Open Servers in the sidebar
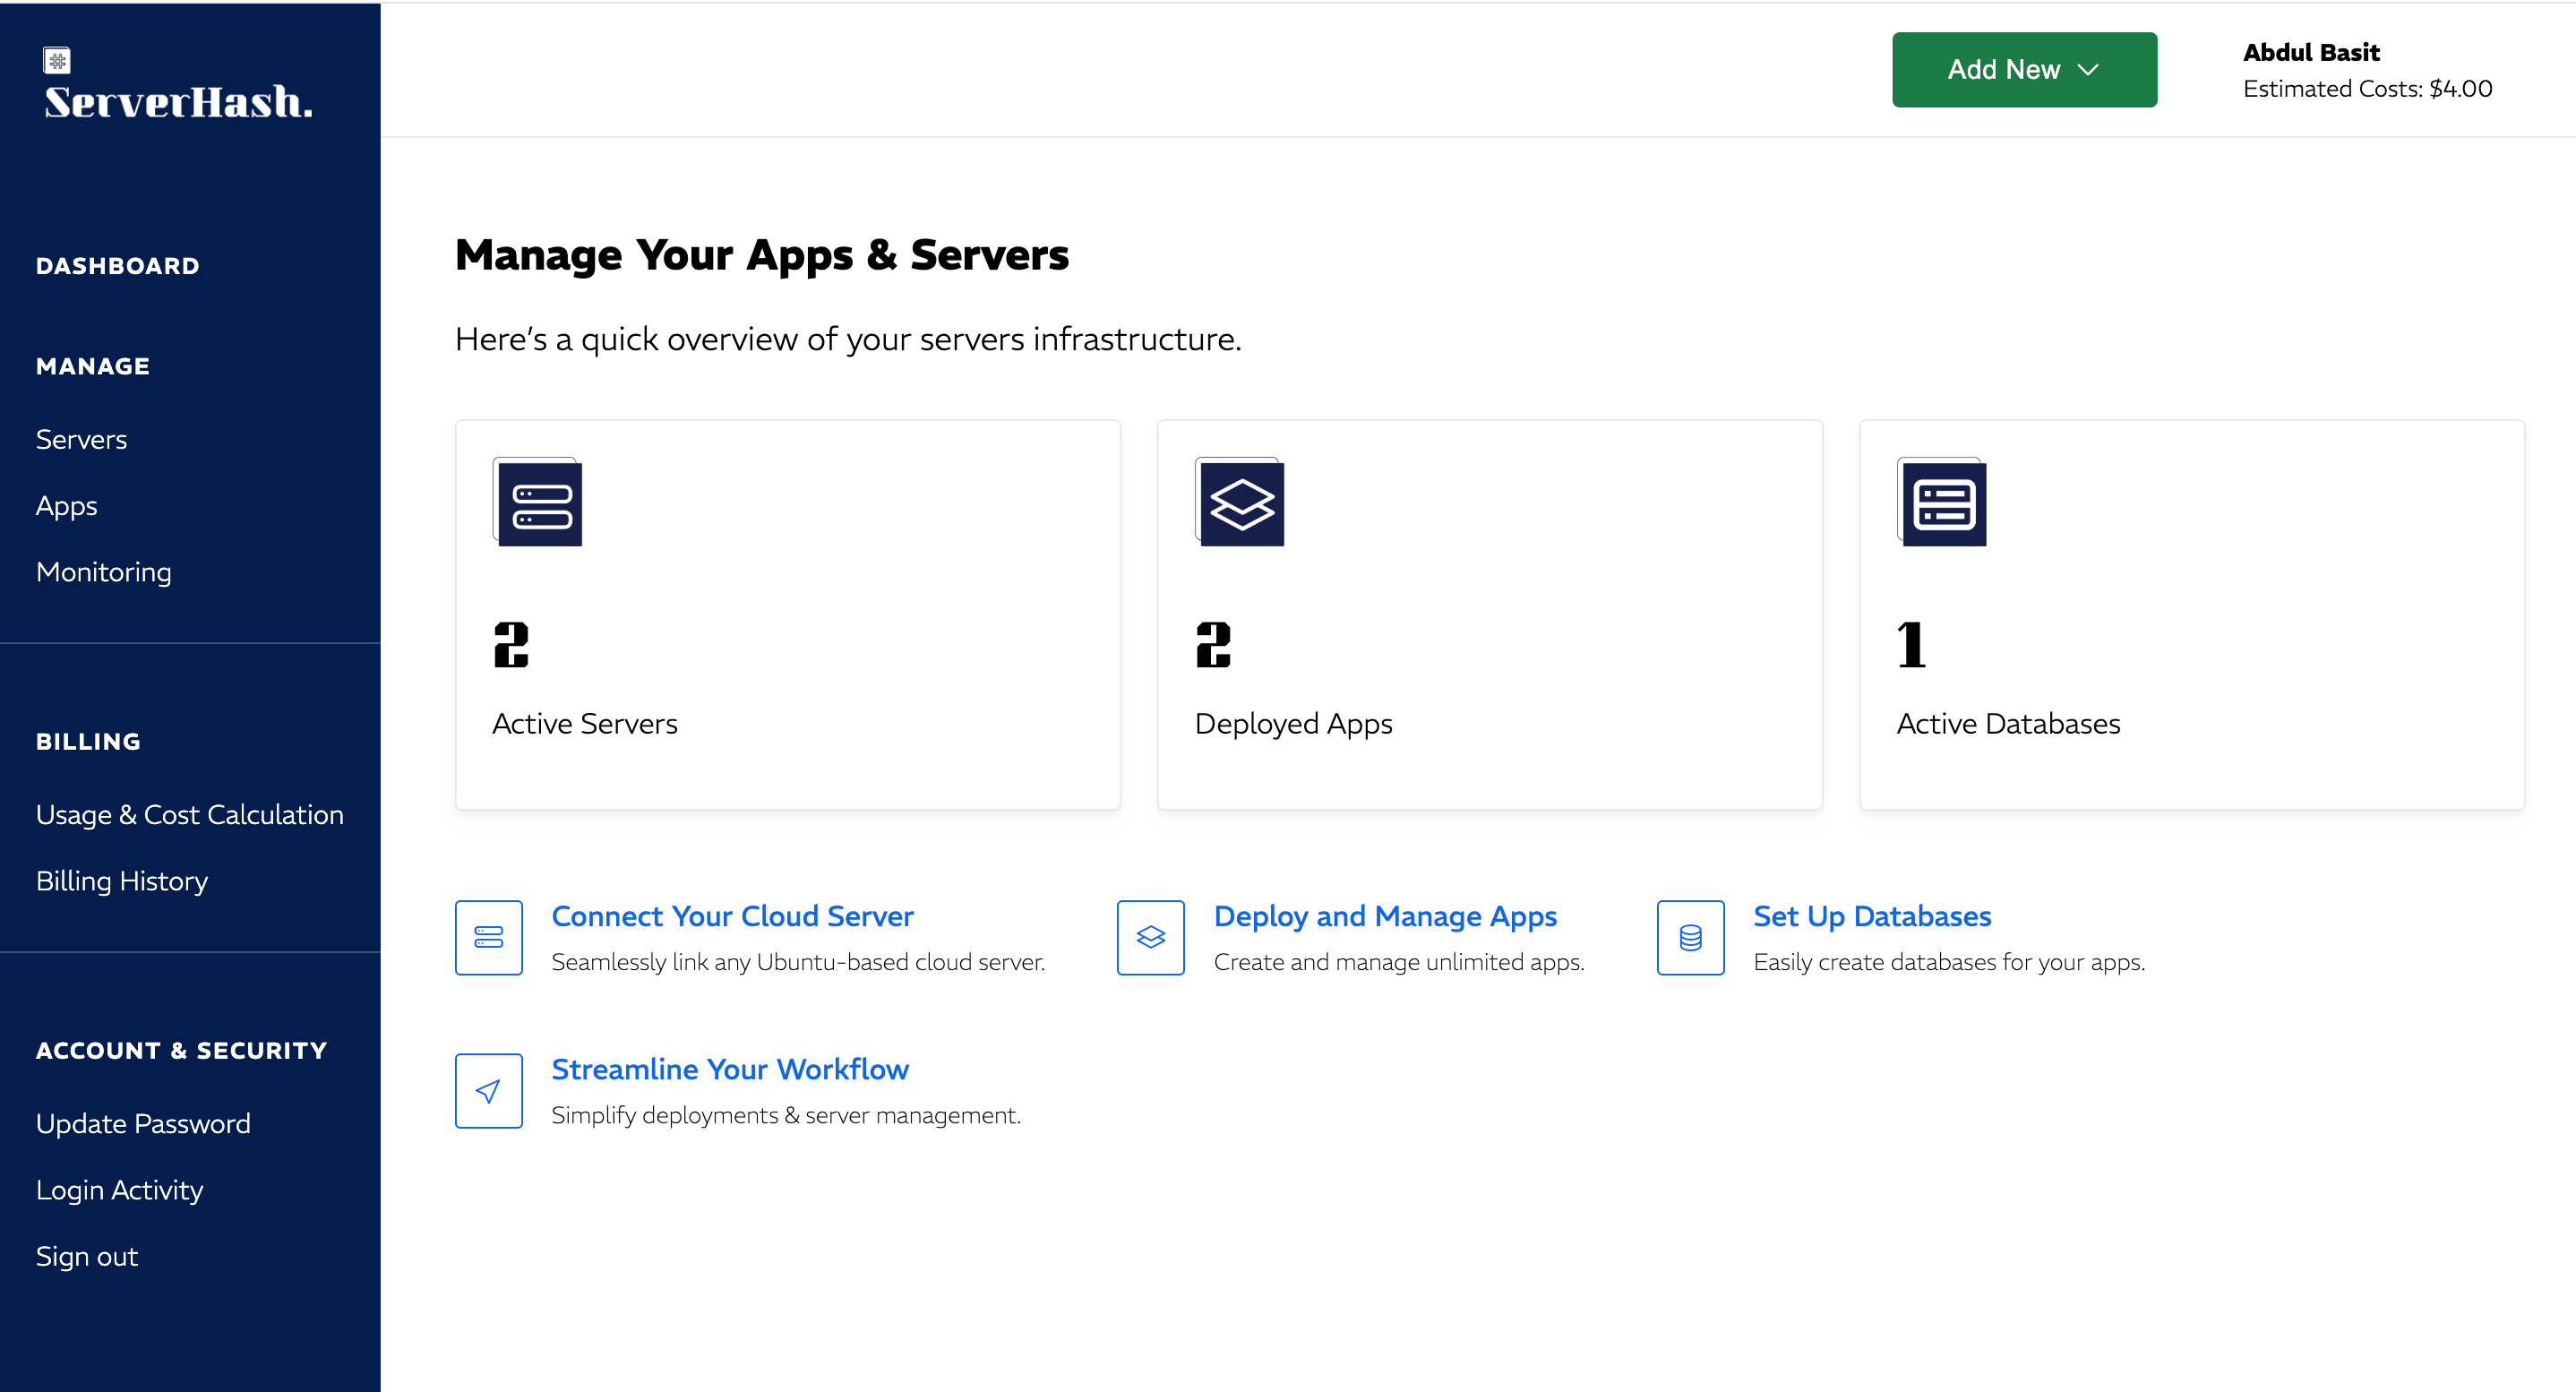Image resolution: width=2576 pixels, height=1392 pixels. (82, 440)
